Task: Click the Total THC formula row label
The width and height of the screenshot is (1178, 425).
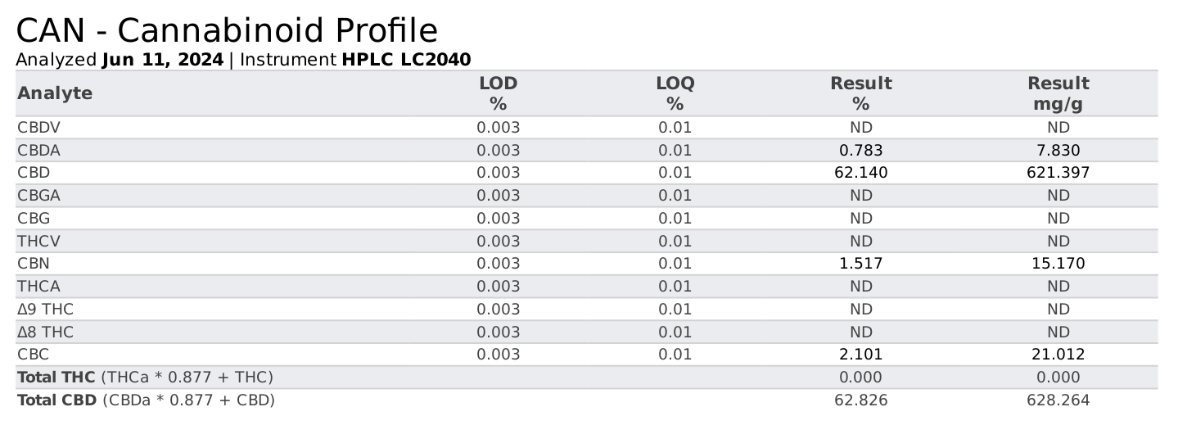Action: point(145,377)
